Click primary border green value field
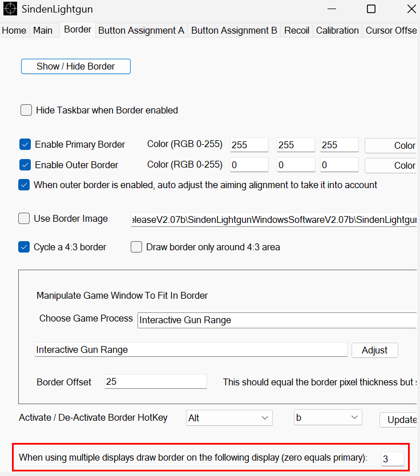Image resolution: width=420 pixels, height=476 pixels. tap(296, 145)
